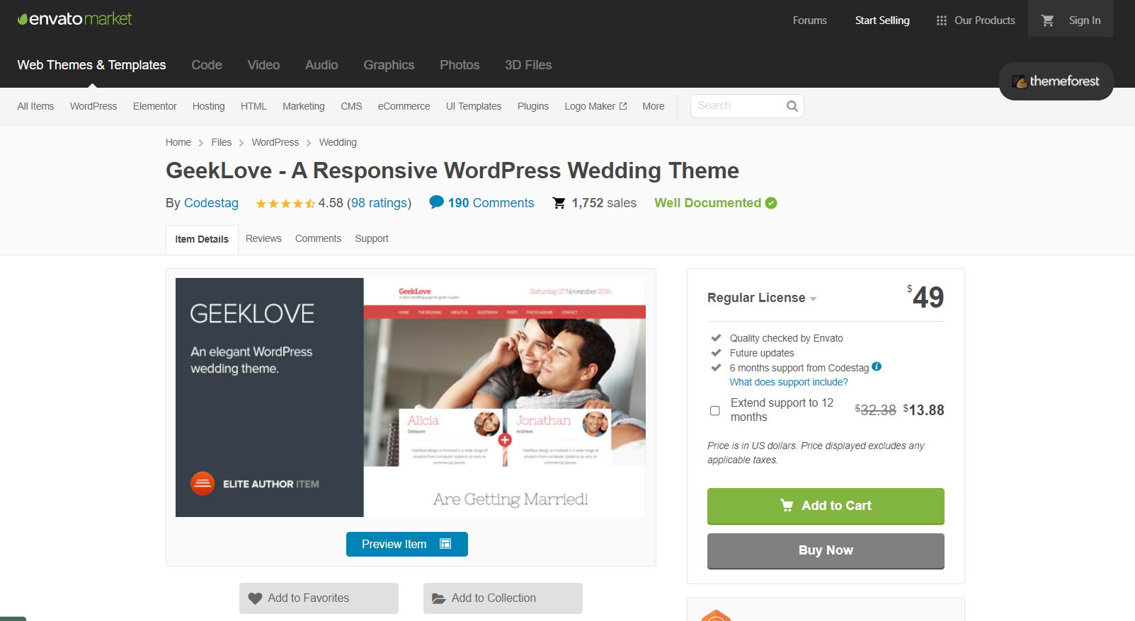Click the Start Selling link

coord(882,21)
